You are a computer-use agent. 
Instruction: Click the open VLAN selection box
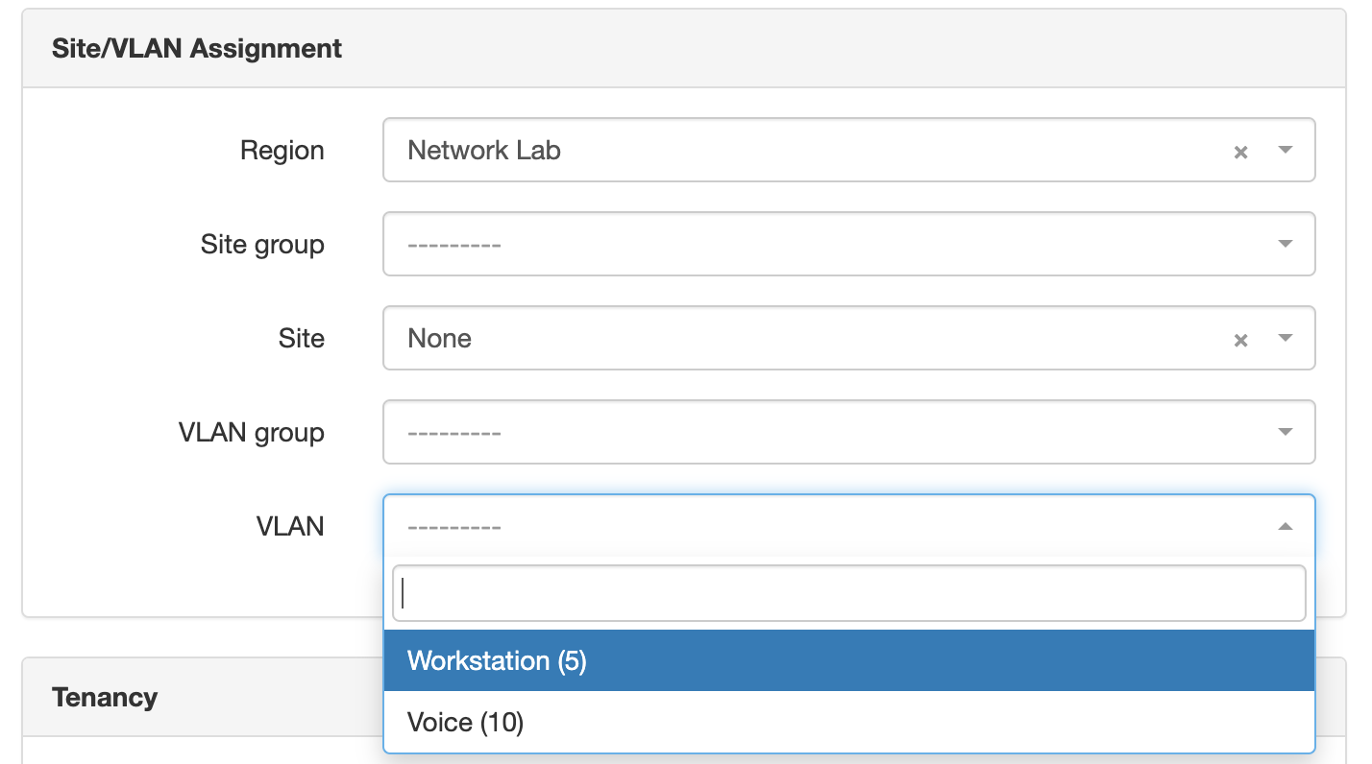849,526
